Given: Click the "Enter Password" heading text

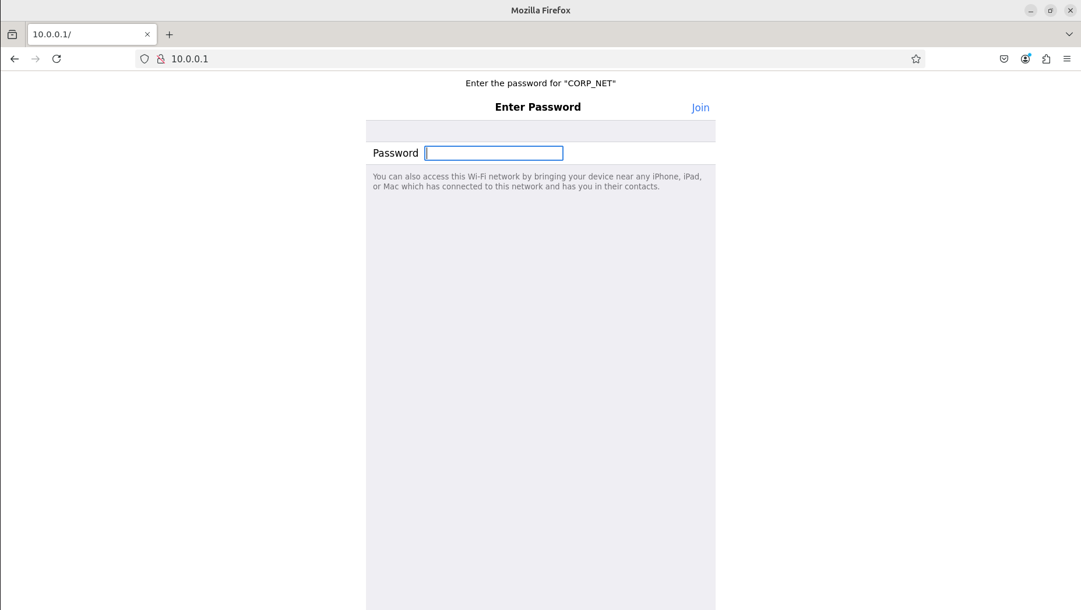Looking at the screenshot, I should click(x=538, y=107).
